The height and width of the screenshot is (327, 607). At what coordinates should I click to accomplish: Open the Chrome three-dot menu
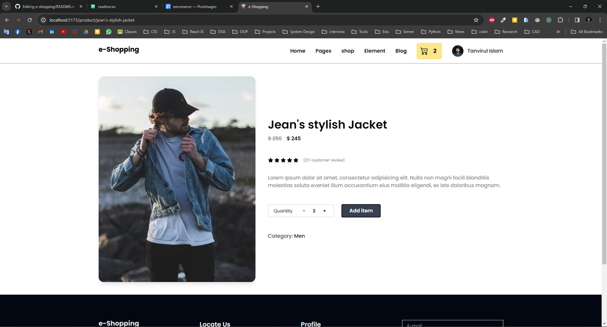pyautogui.click(x=600, y=20)
